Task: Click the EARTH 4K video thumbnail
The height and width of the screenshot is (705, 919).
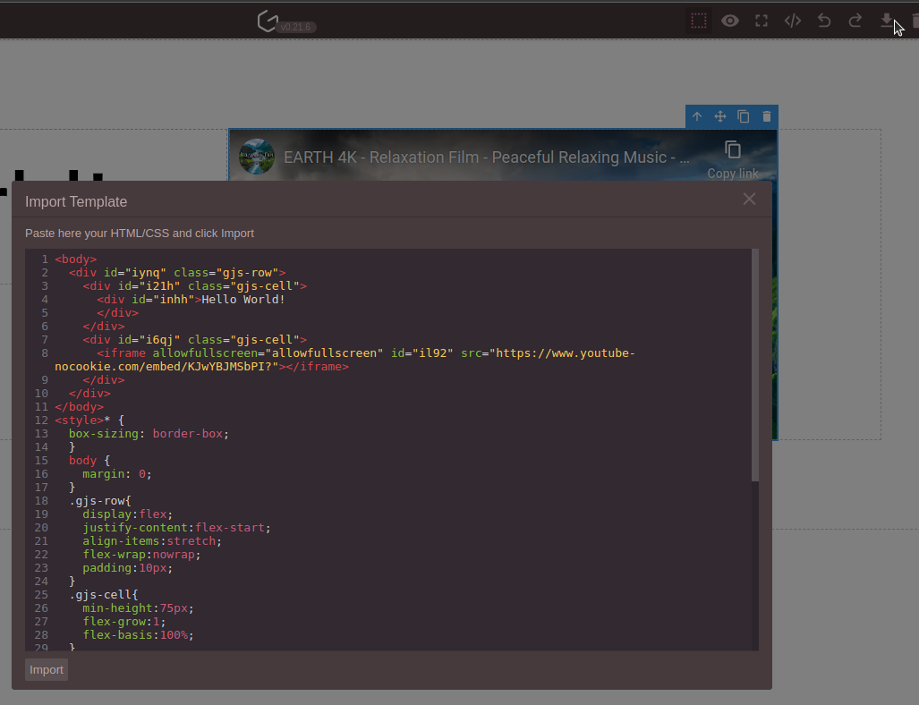Action: click(257, 157)
